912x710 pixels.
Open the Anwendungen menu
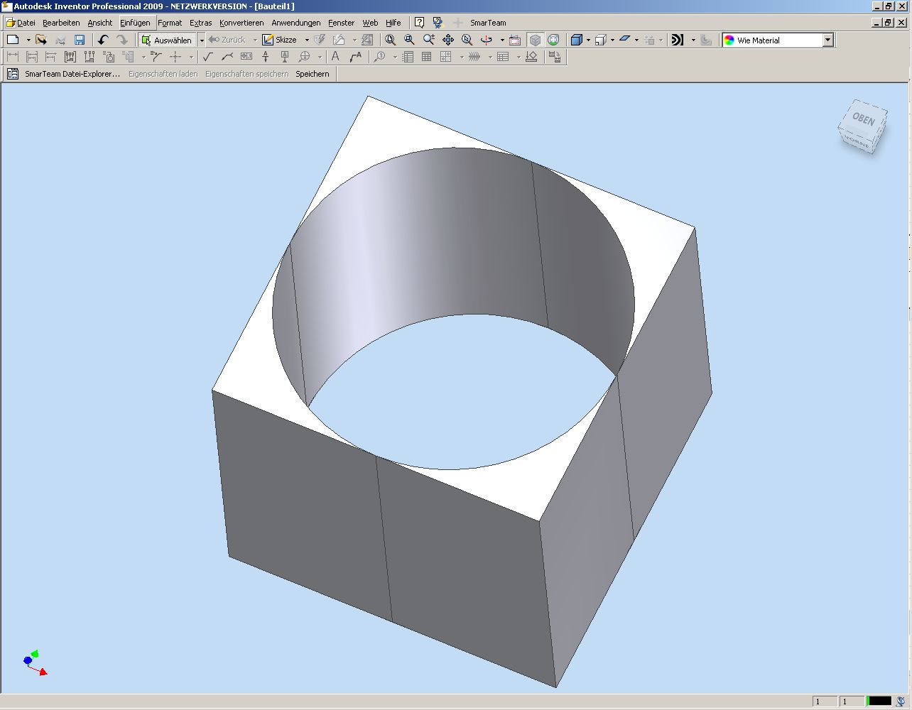pyautogui.click(x=296, y=23)
